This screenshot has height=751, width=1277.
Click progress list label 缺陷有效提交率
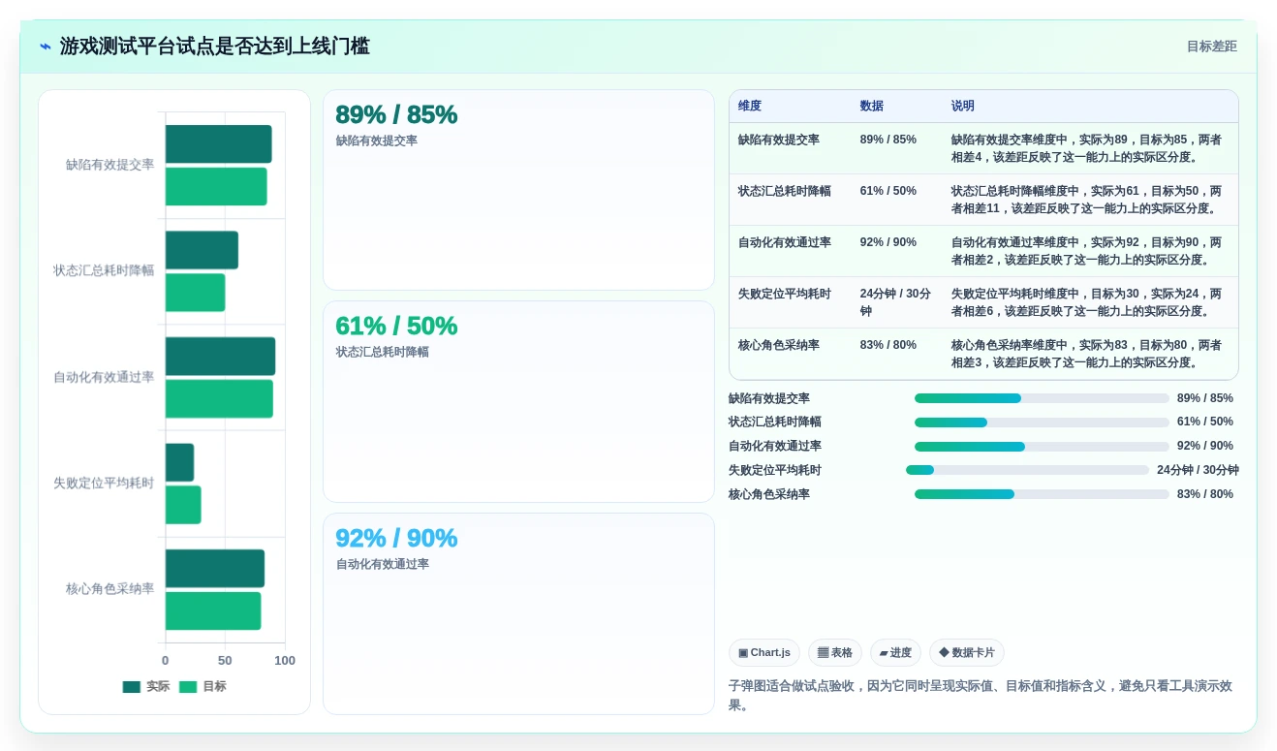point(769,398)
